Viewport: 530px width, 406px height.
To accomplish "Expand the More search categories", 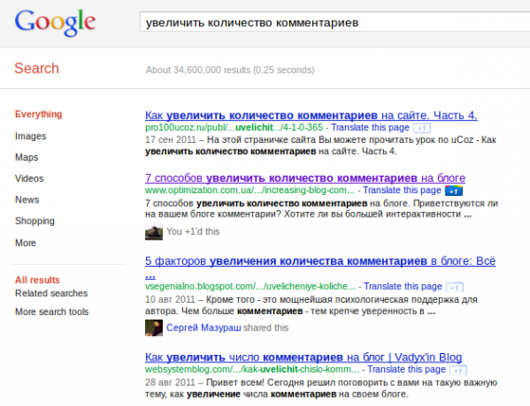I will click(x=25, y=242).
